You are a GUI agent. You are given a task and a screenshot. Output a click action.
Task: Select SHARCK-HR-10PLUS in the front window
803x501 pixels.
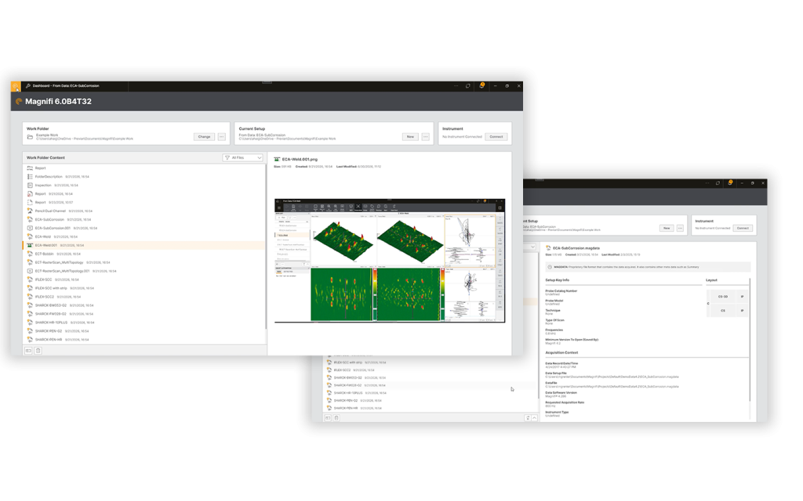(144, 323)
